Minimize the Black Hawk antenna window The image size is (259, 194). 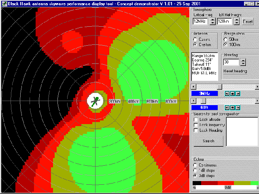point(246,4)
